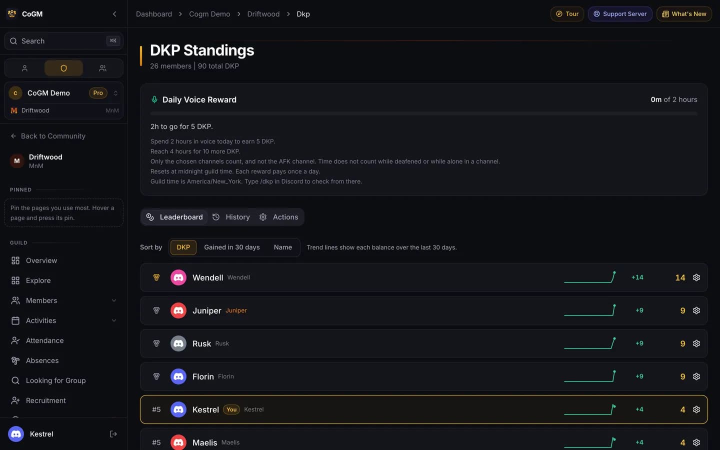720x450 pixels.
Task: Open settings gear for Florin
Action: 696,376
